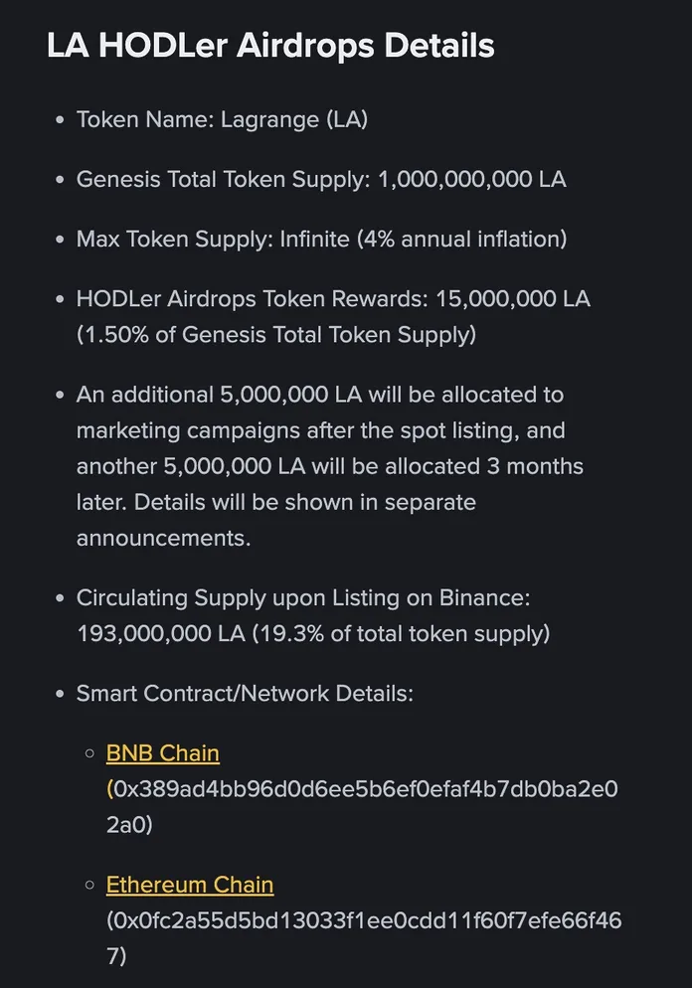
Task: Select the Token Name Lagrange (LA) text
Action: click(x=222, y=120)
